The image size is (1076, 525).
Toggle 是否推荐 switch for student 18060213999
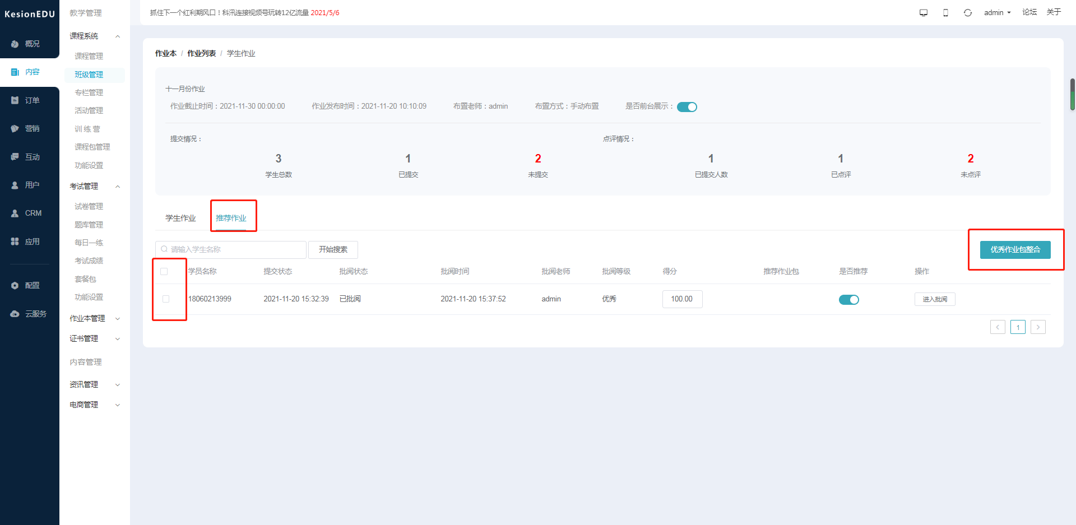click(849, 300)
